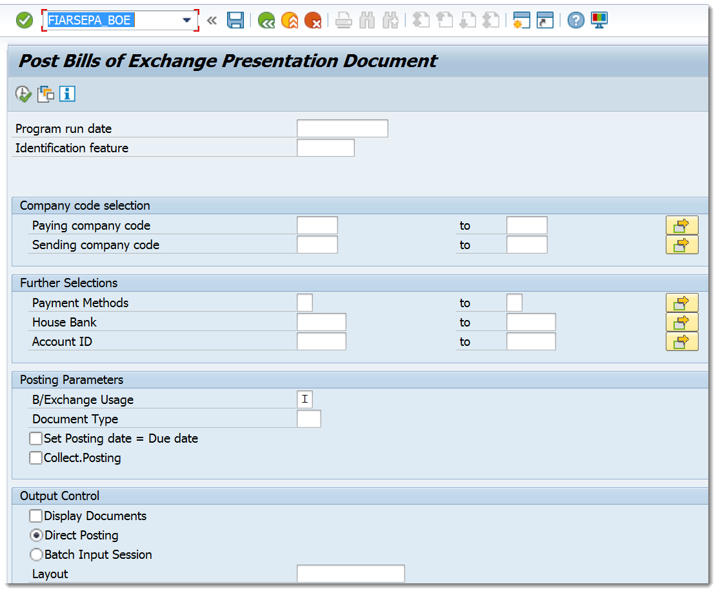The width and height of the screenshot is (718, 593).
Task: Open Help with the question mark icon
Action: click(575, 20)
